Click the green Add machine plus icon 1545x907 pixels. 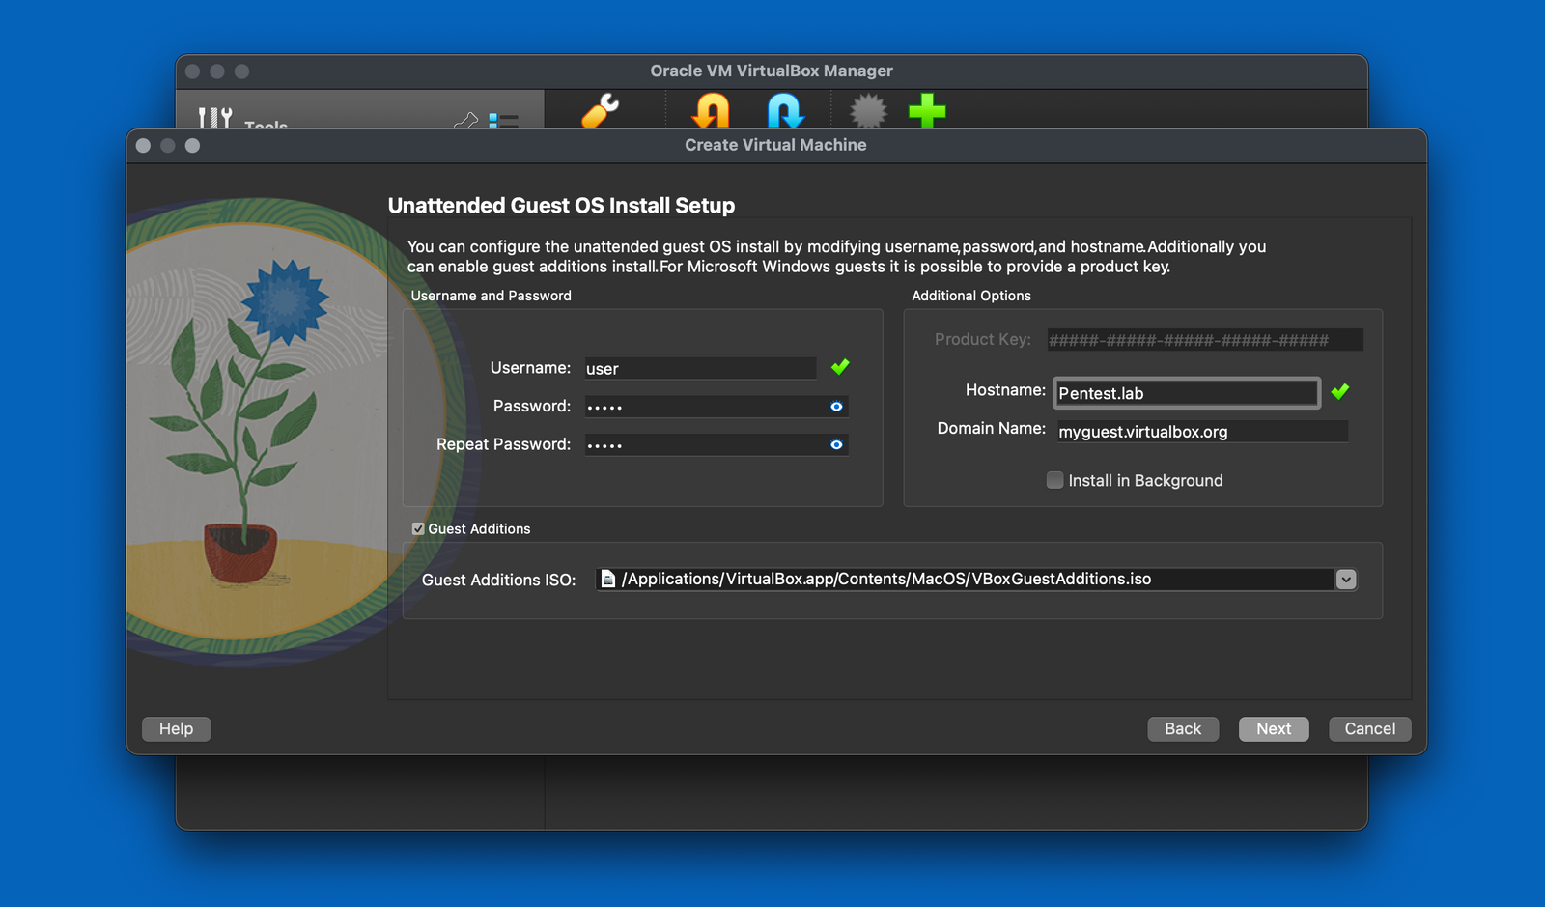(926, 111)
